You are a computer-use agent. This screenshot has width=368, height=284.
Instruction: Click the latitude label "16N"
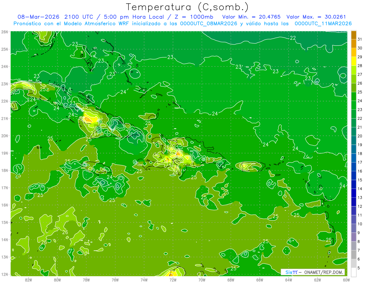[5, 205]
